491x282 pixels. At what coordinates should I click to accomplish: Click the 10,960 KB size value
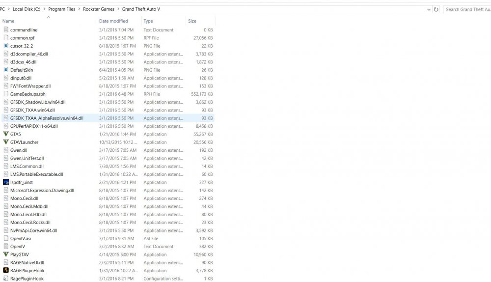[x=203, y=254]
